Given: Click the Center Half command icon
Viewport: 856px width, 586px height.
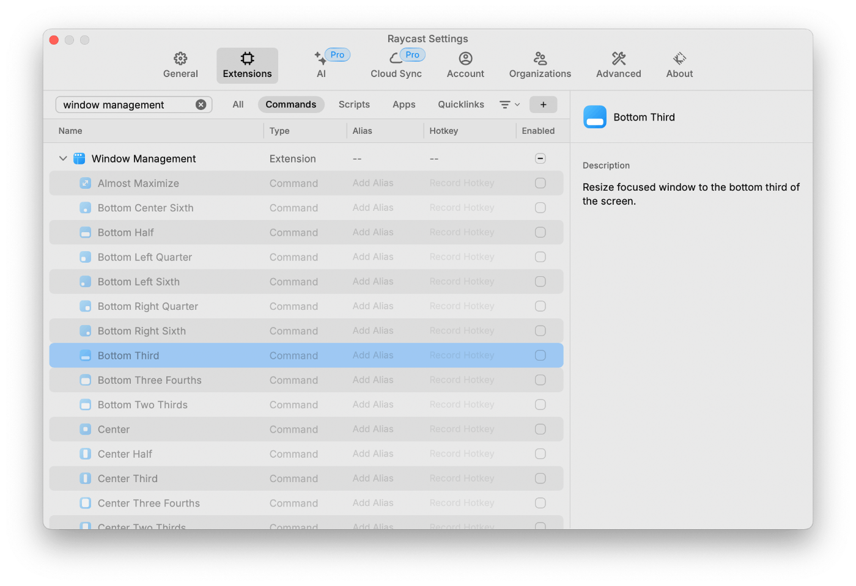Looking at the screenshot, I should [x=86, y=454].
